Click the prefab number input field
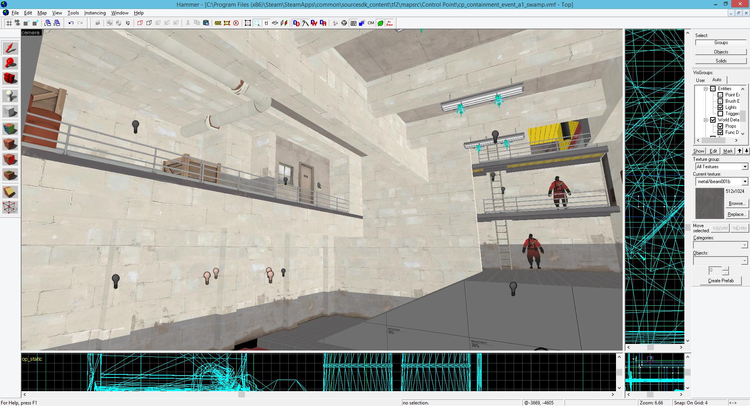 [x=715, y=270]
